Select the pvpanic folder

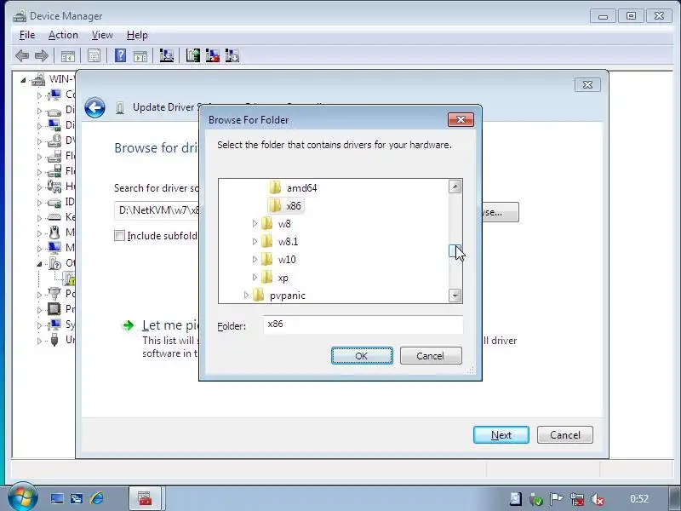click(279, 296)
